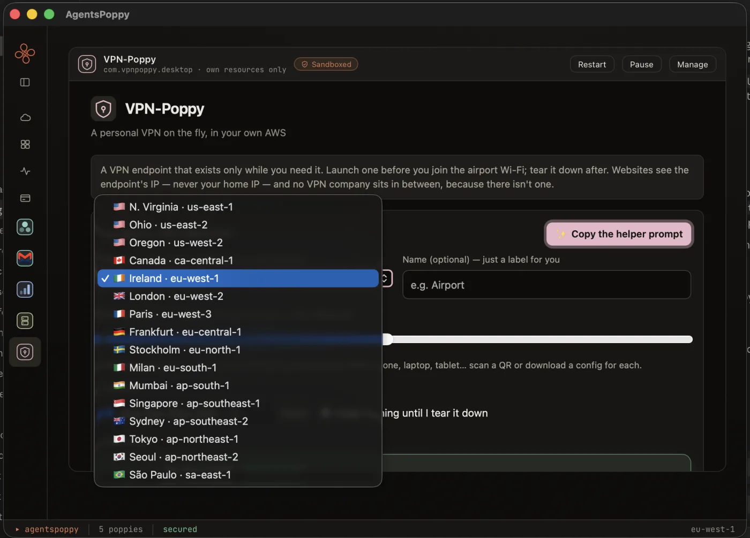Restart the VPN-Poppy app
Screen dimensions: 750x538
592,64
